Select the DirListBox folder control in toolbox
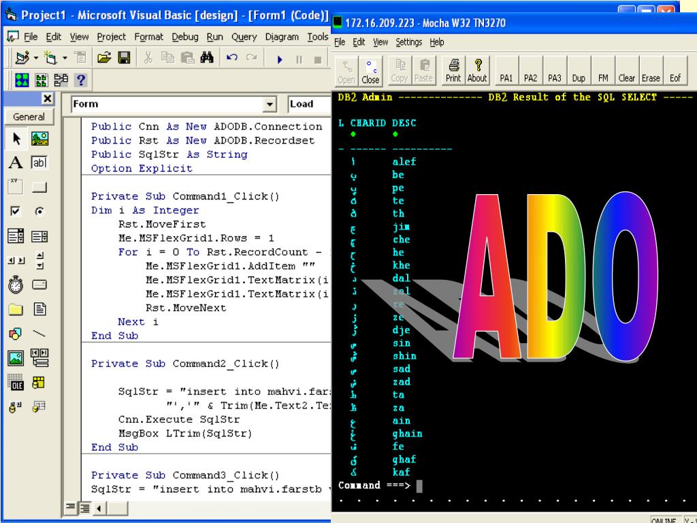Screen dimensions: 697x523 [16, 309]
